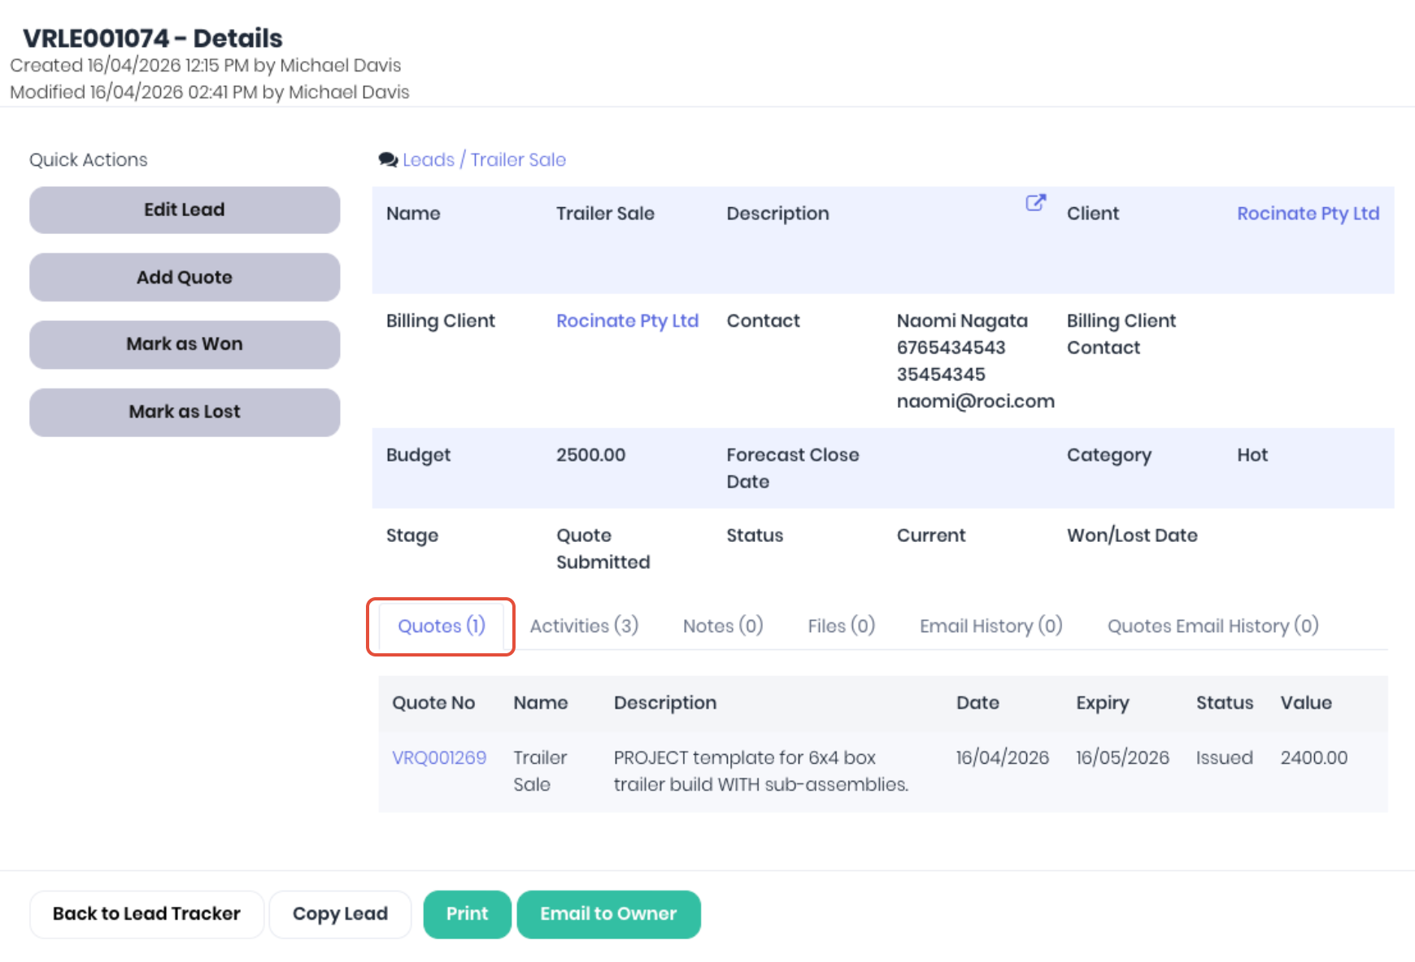Click the category value Hot
Image resolution: width=1415 pixels, height=962 pixels.
pos(1252,455)
